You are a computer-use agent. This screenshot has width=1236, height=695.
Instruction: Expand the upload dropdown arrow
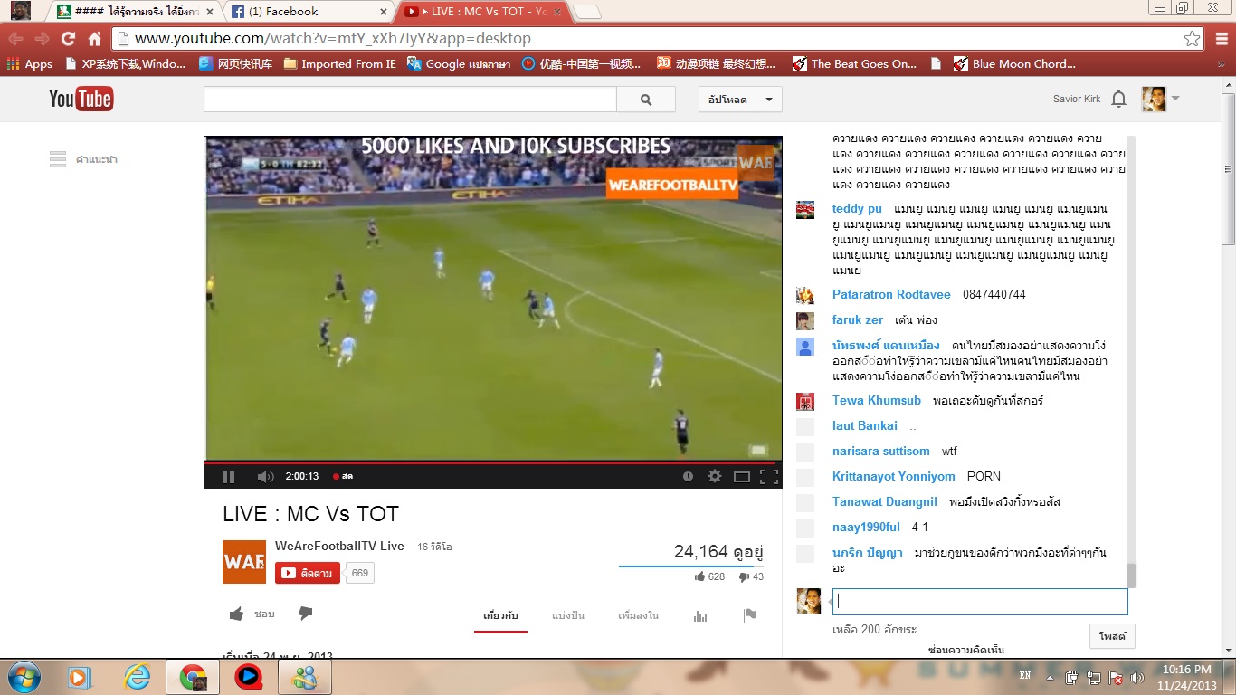[x=769, y=100]
